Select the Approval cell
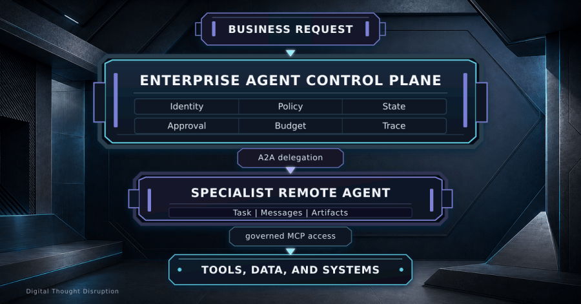This screenshot has height=304, width=581. click(187, 126)
